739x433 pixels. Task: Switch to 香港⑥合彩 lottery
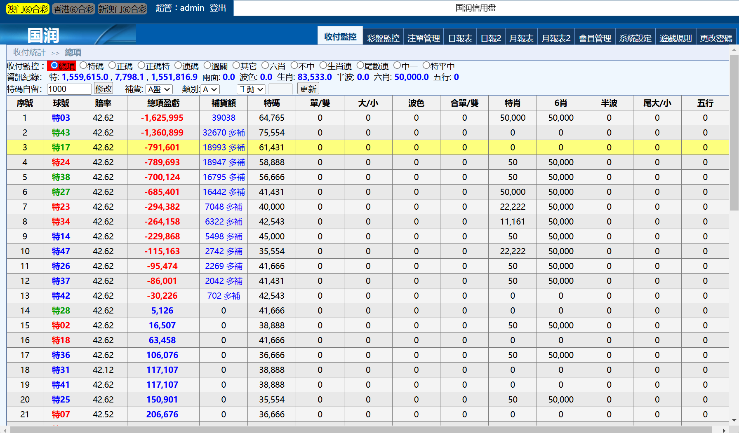[74, 9]
